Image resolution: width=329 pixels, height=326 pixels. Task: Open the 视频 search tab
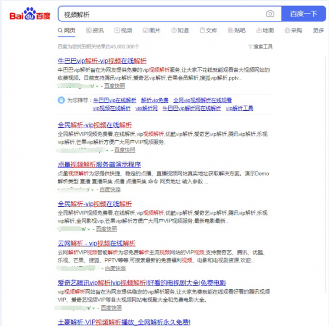tap(123, 31)
